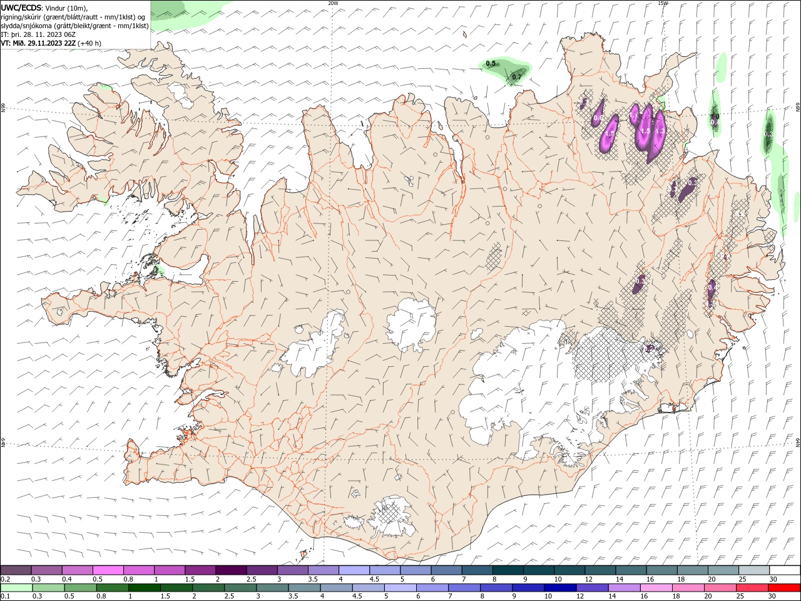Pick the darkest purple snow swatch labeled 2
The height and width of the screenshot is (601, 801).
pyautogui.click(x=231, y=570)
